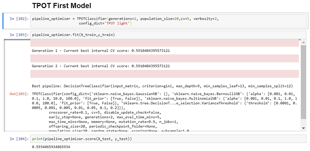Image resolution: width=310 pixels, height=151 pixels.
Task: Click the Generation 1 CV score line
Action: [101, 51]
